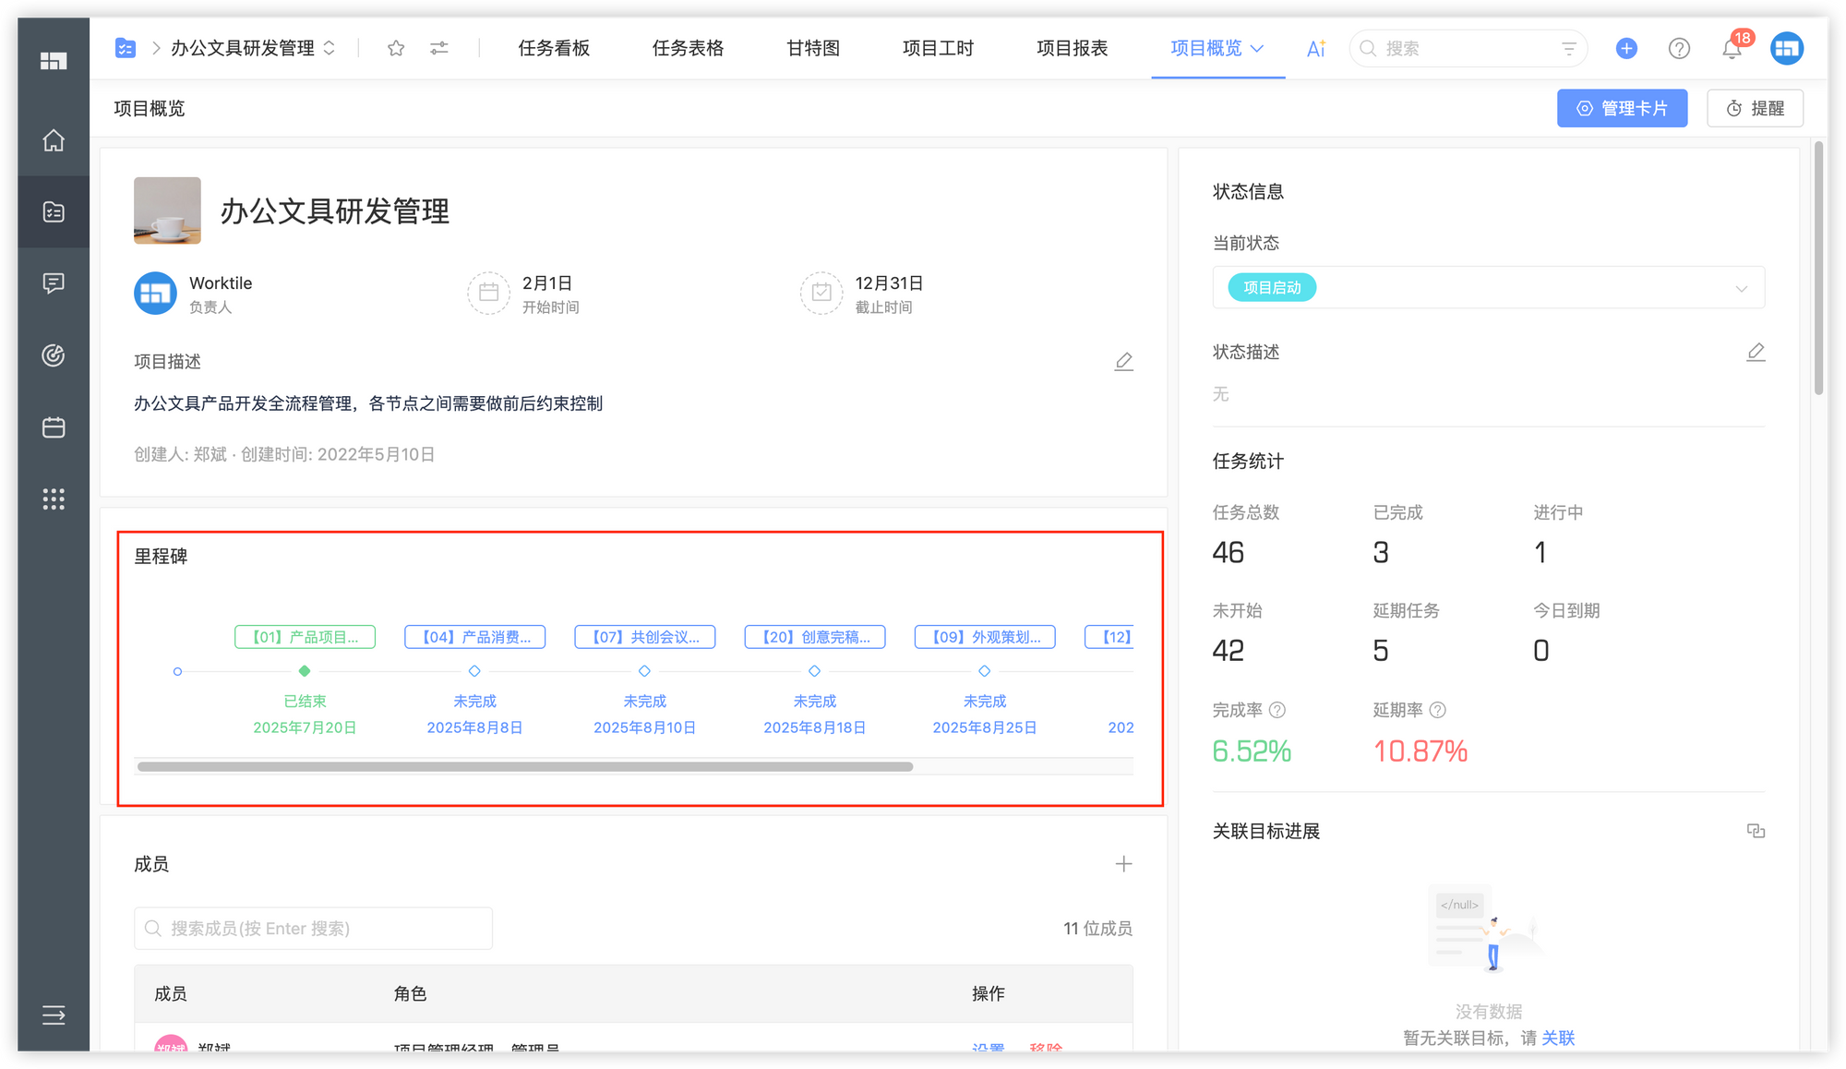Click the 关联 link under 关联目标进展
The width and height of the screenshot is (1846, 1069).
(x=1558, y=1038)
